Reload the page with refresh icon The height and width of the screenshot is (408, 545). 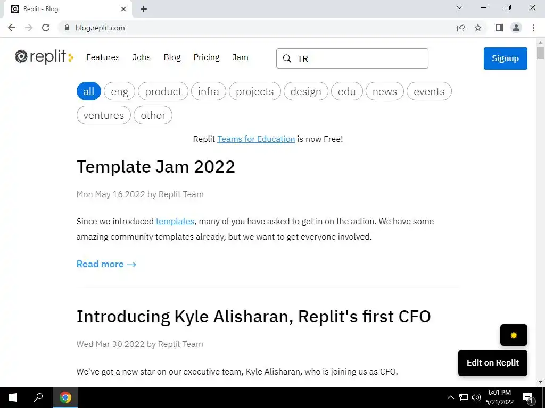click(46, 28)
